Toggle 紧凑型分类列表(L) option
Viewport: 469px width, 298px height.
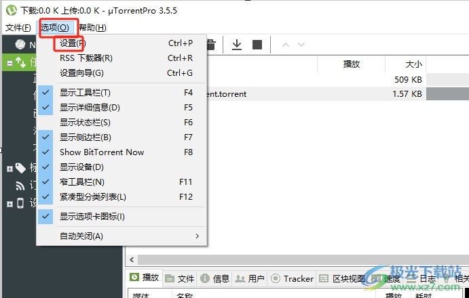[x=121, y=197]
